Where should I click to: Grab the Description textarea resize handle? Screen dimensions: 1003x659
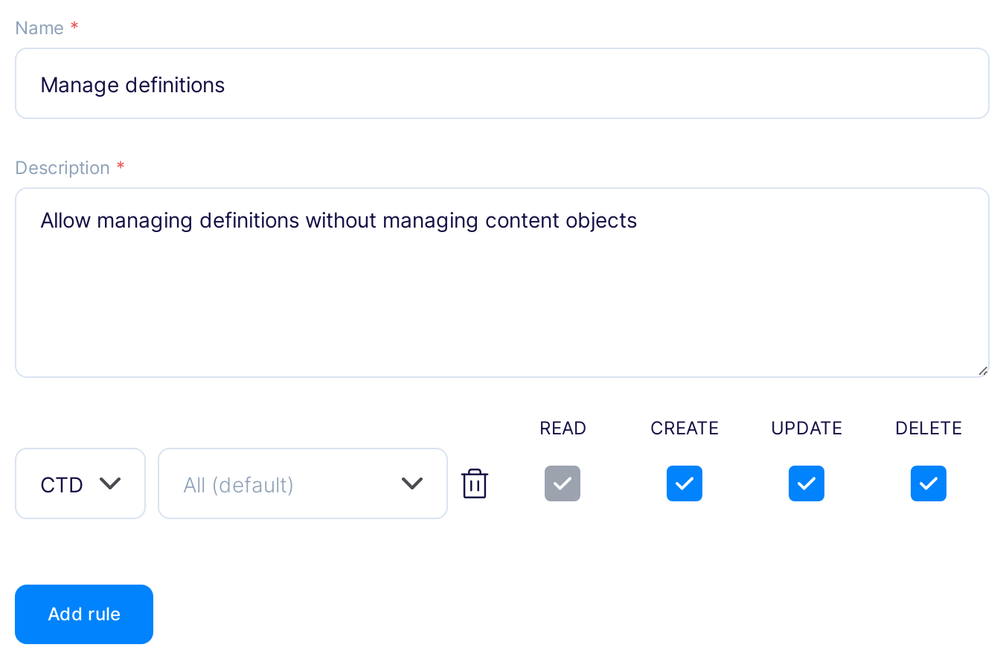[x=983, y=370]
